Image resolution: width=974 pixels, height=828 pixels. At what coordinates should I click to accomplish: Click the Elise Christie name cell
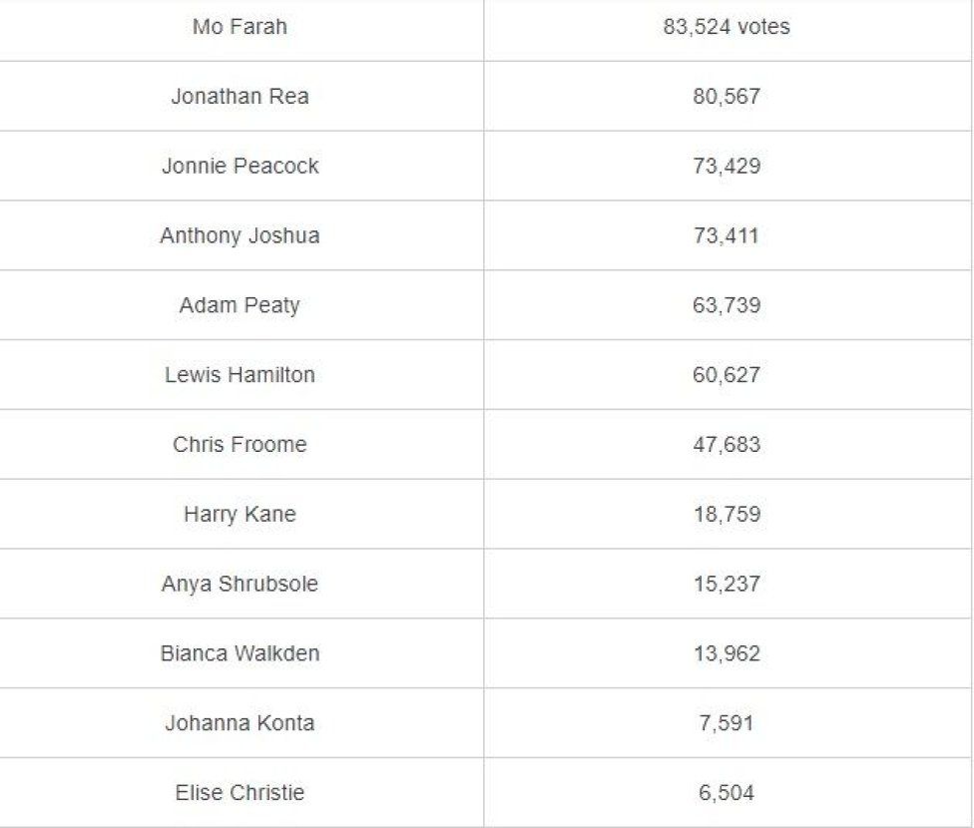pos(240,792)
